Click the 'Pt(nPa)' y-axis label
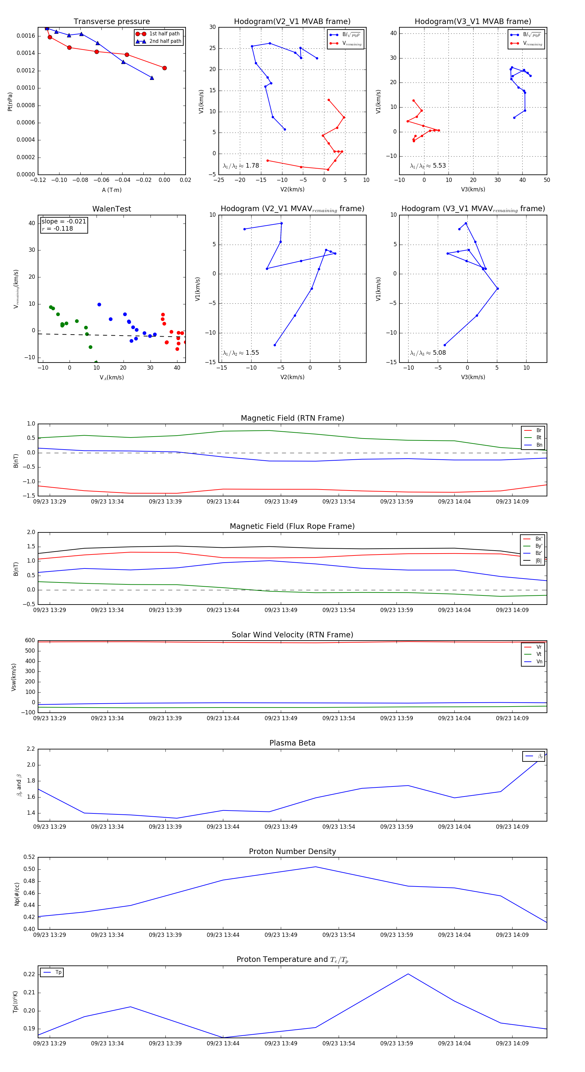Image resolution: width=585 pixels, height=1072 pixels. tap(10, 101)
